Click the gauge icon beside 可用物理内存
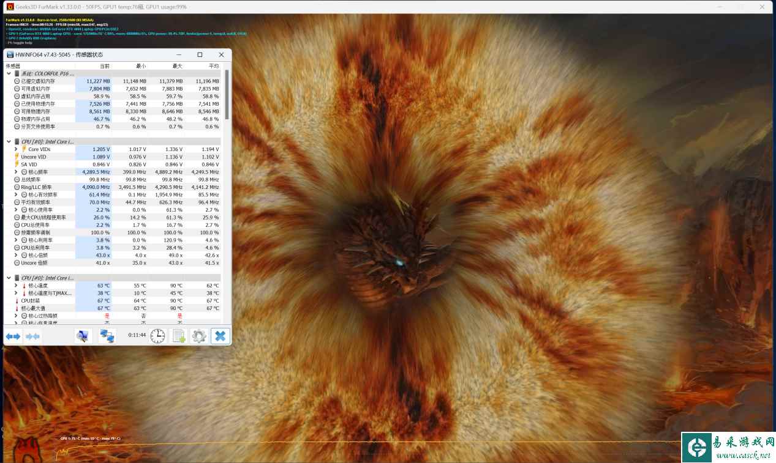776x463 pixels. tap(17, 111)
